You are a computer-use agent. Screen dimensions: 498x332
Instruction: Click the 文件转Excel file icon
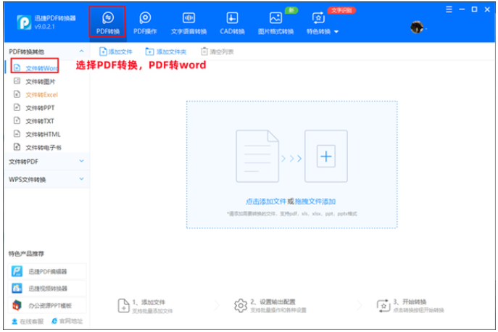(x=17, y=94)
